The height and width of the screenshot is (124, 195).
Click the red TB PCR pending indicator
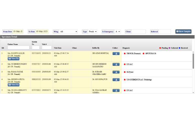(x=125, y=53)
